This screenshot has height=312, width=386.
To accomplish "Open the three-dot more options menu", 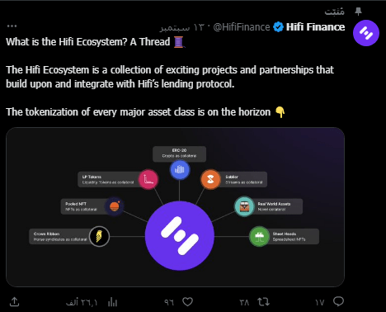I will [12, 26].
